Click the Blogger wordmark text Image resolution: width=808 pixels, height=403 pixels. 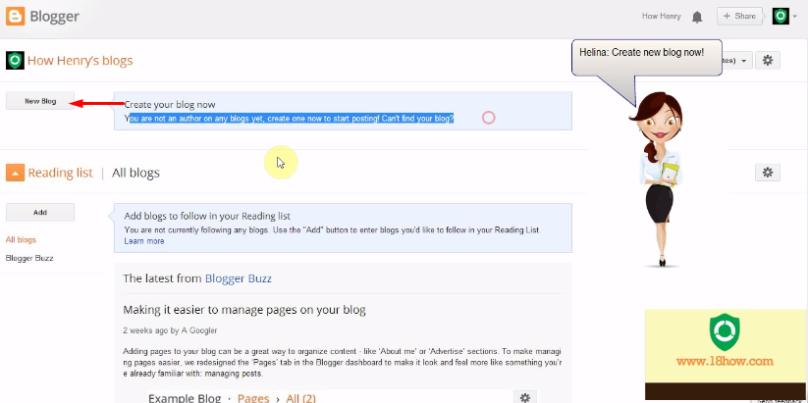coord(54,17)
